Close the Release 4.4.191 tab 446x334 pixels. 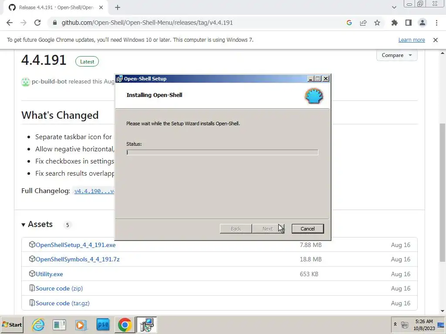click(101, 7)
